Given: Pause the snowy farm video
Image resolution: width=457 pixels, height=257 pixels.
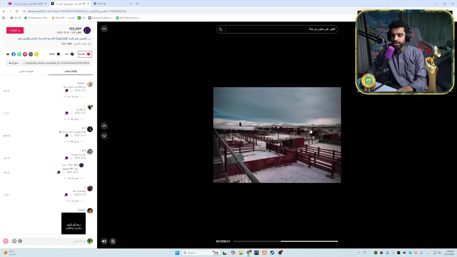Looking at the screenshot, I should (277, 135).
